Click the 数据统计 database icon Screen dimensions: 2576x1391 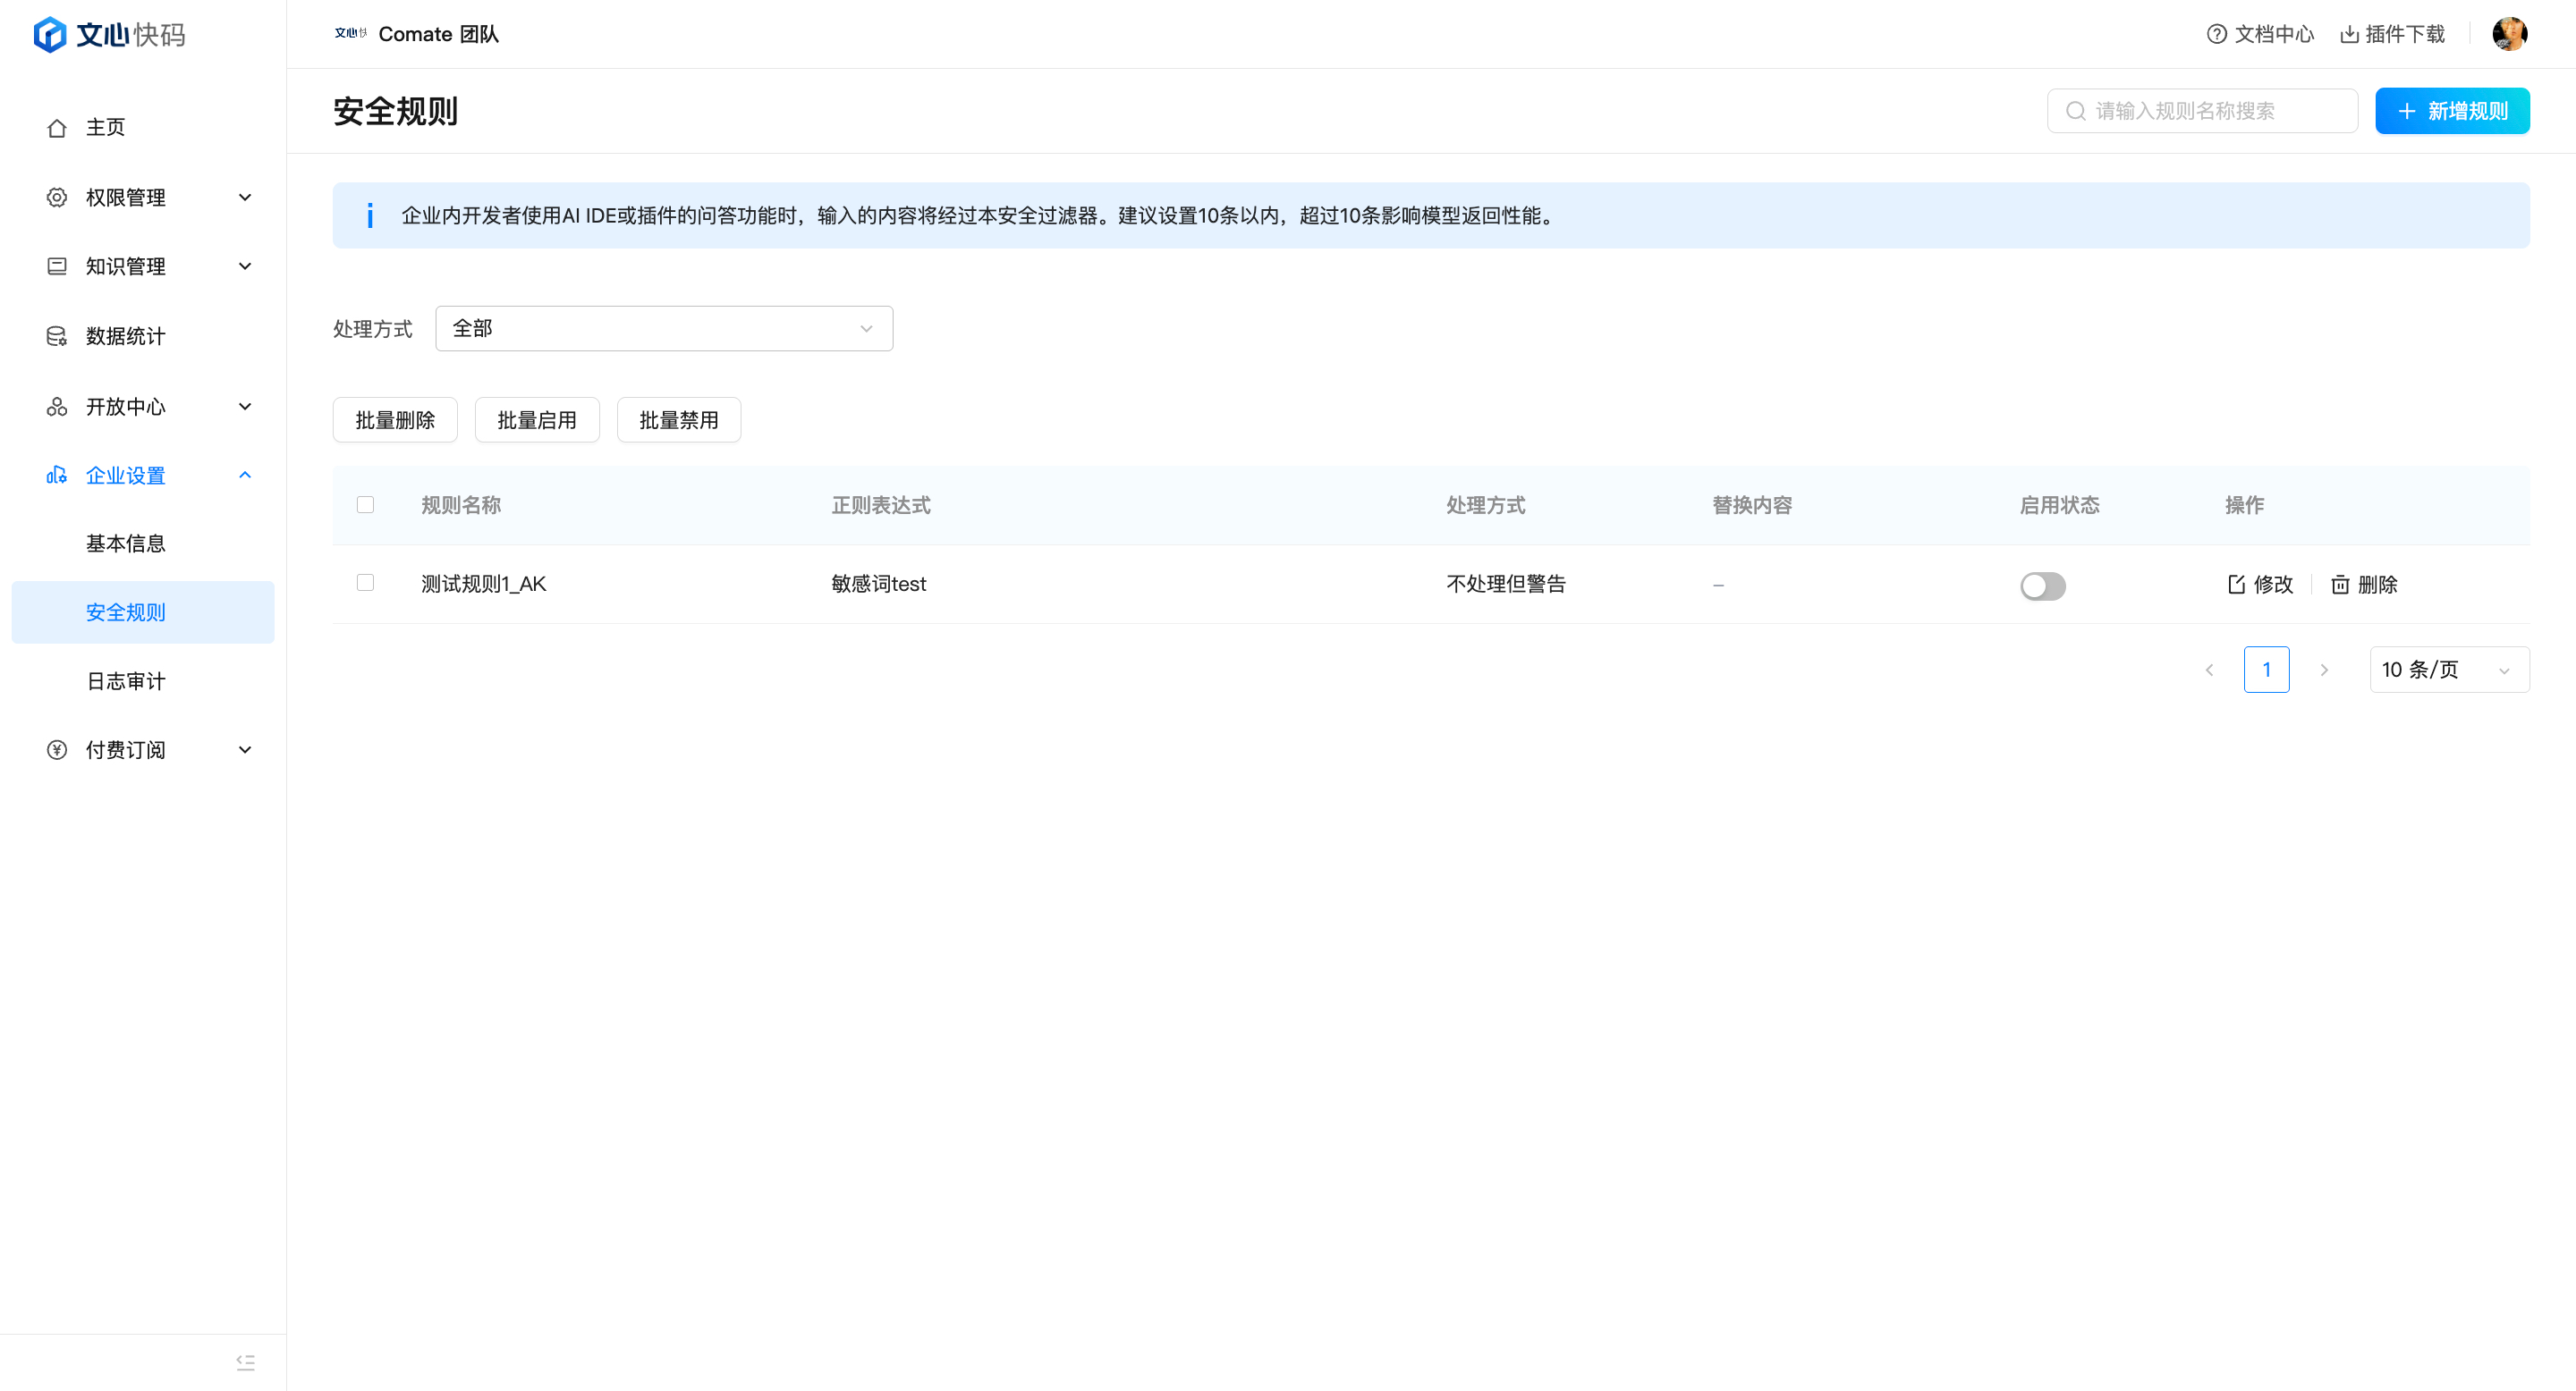tap(57, 337)
